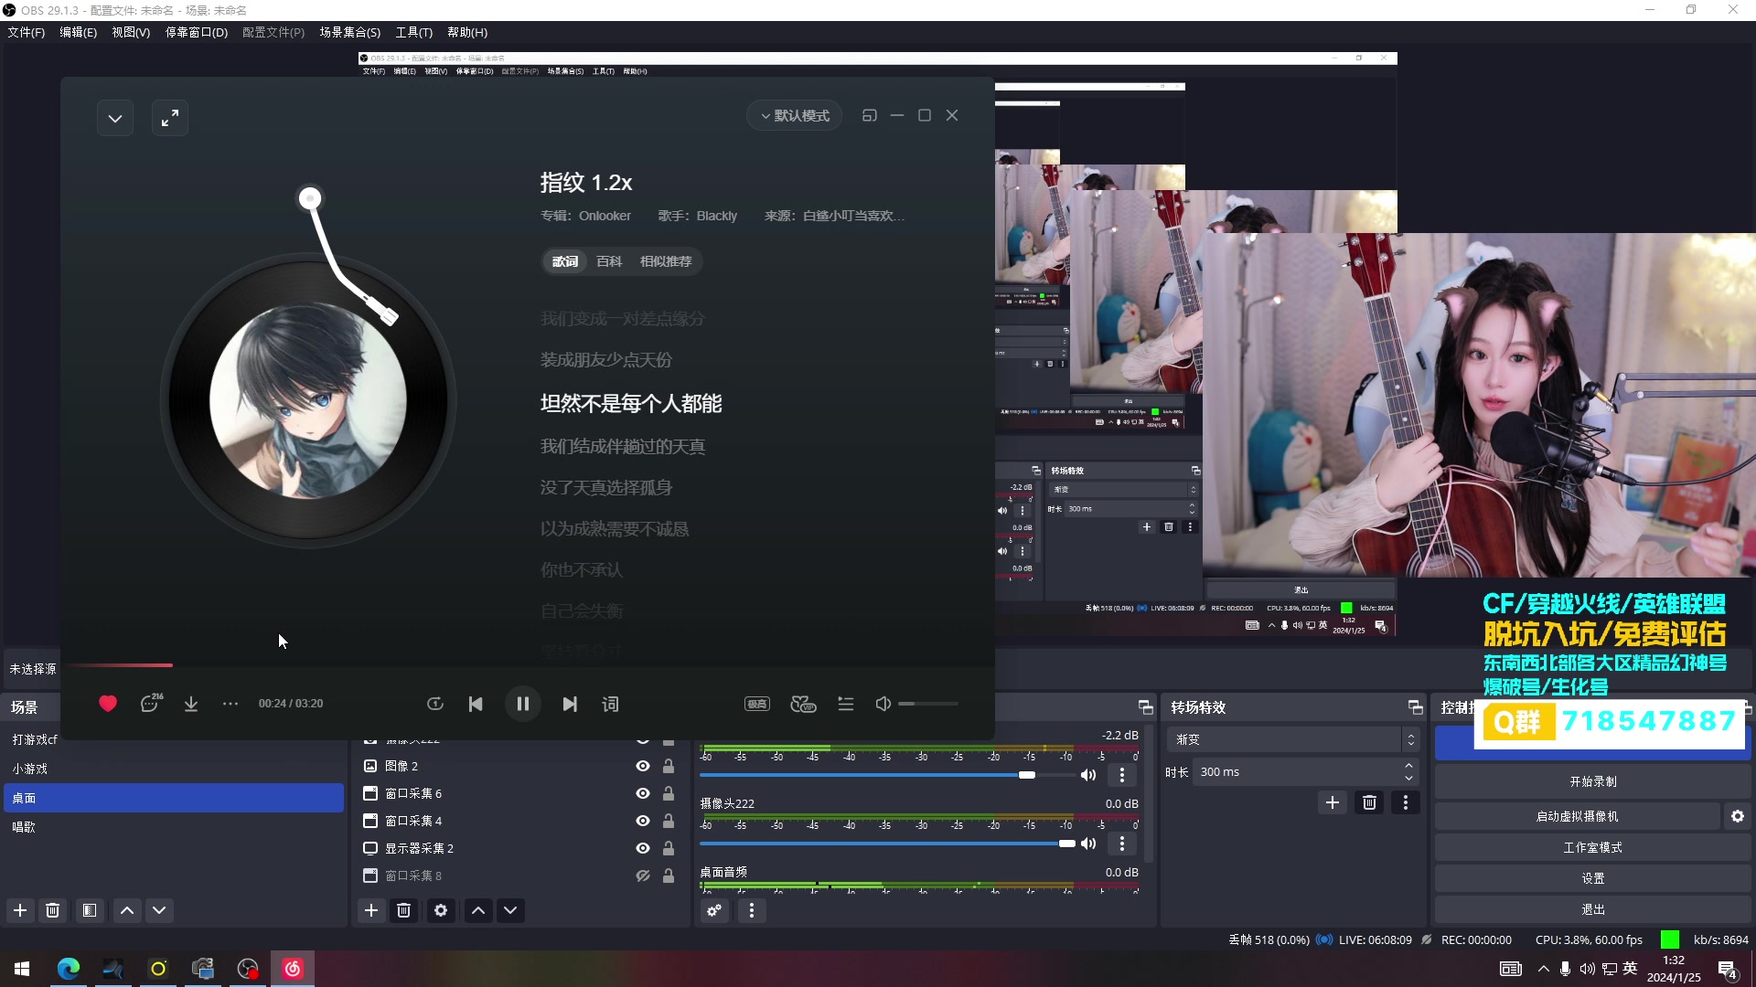
Task: Toggle visibility of 窗口采集 6 source
Action: (643, 793)
